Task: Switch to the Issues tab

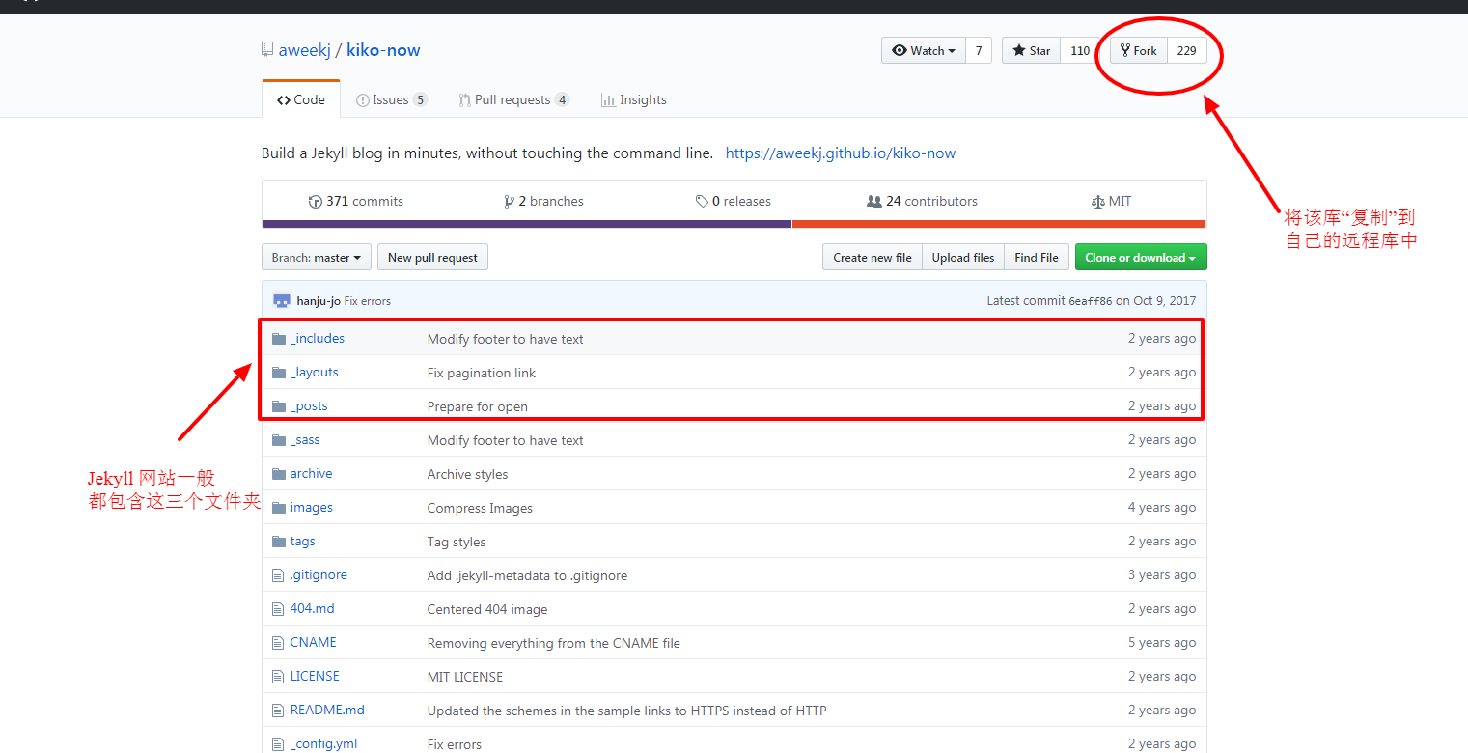Action: tap(392, 100)
